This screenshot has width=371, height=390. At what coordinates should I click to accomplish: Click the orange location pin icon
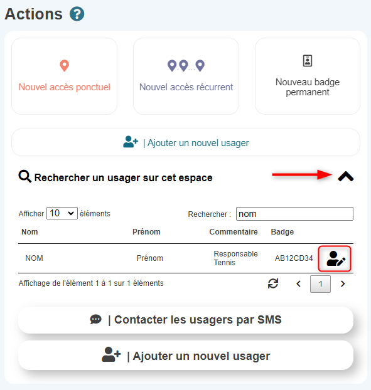(x=64, y=66)
